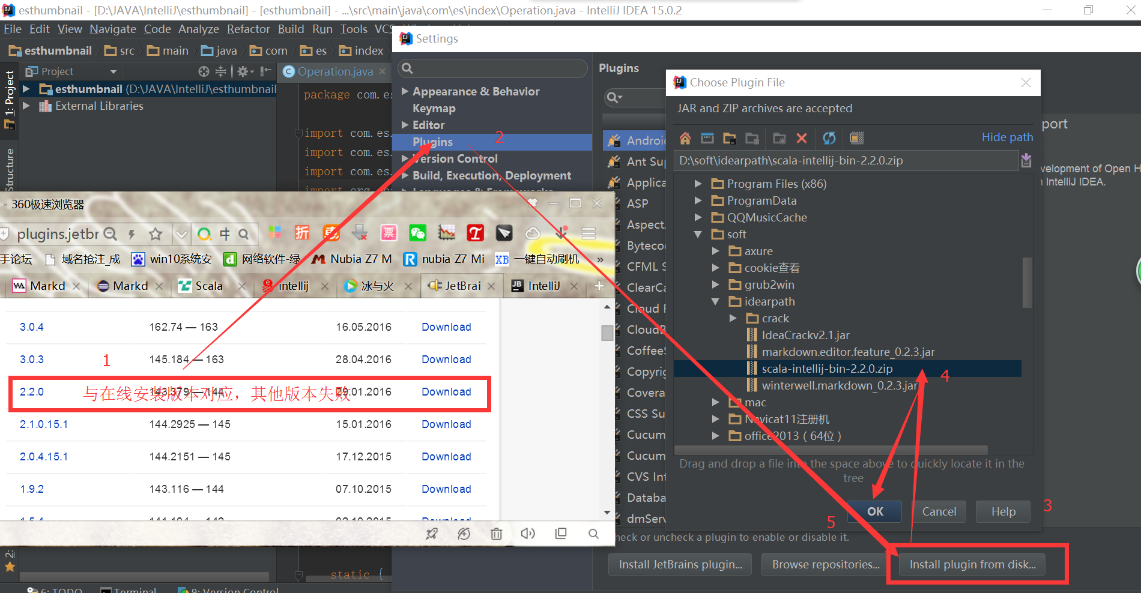Open the Navigate menu
The image size is (1141, 593).
coord(113,29)
